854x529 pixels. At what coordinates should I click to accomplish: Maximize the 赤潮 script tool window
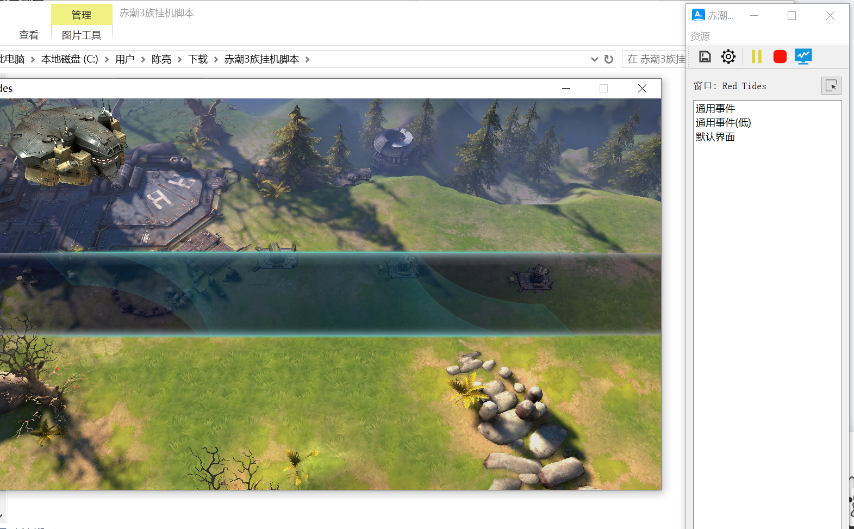pyautogui.click(x=791, y=15)
